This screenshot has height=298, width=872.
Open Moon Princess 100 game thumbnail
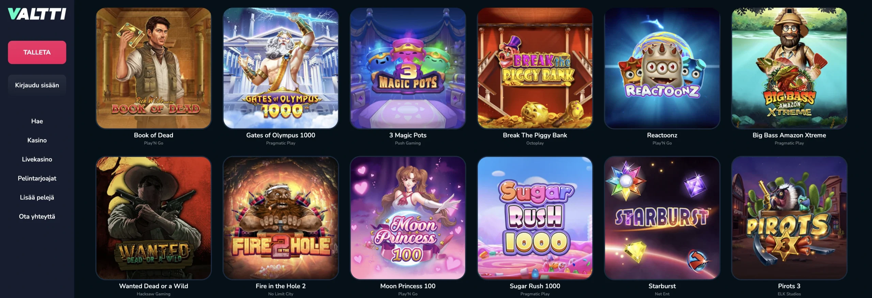click(408, 218)
